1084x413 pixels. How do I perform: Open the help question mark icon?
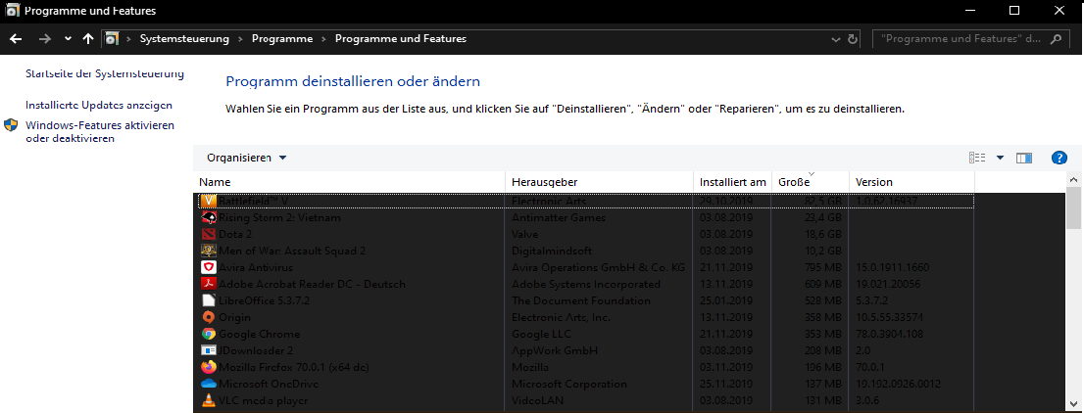pos(1059,159)
